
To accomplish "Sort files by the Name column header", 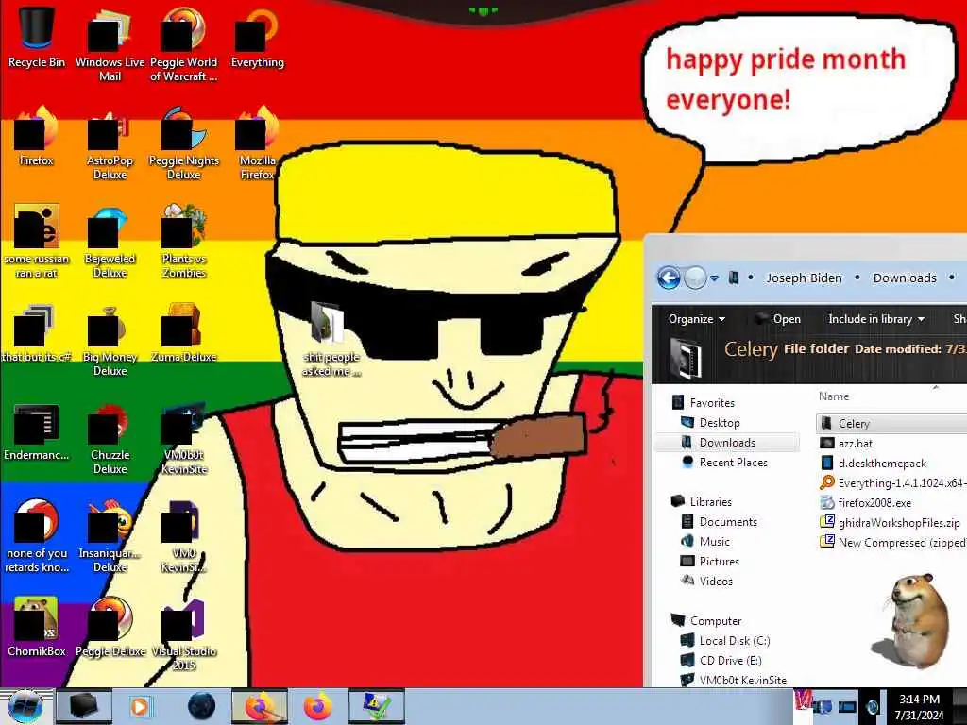I will coord(834,396).
